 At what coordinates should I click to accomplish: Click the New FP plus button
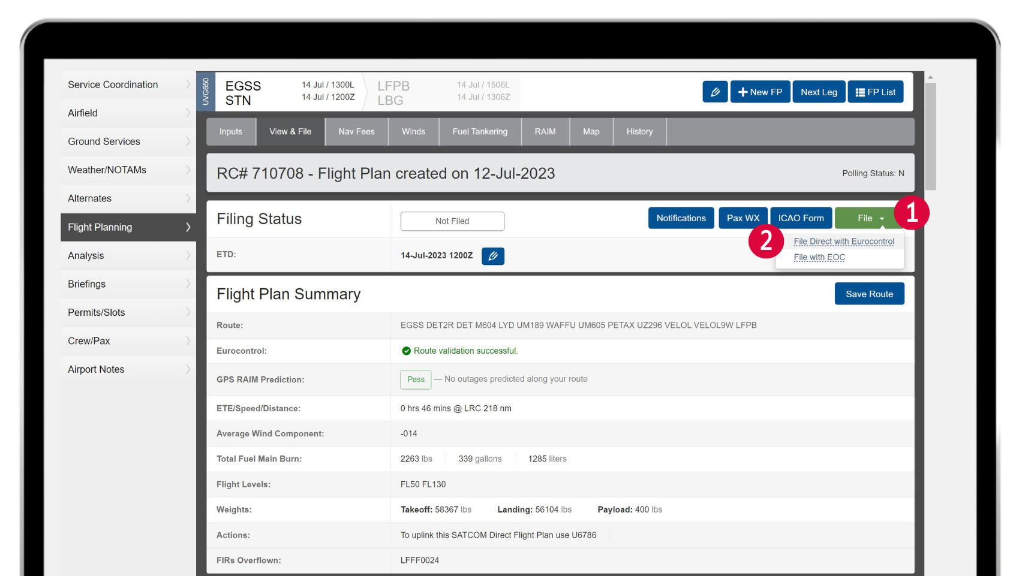[x=760, y=92]
